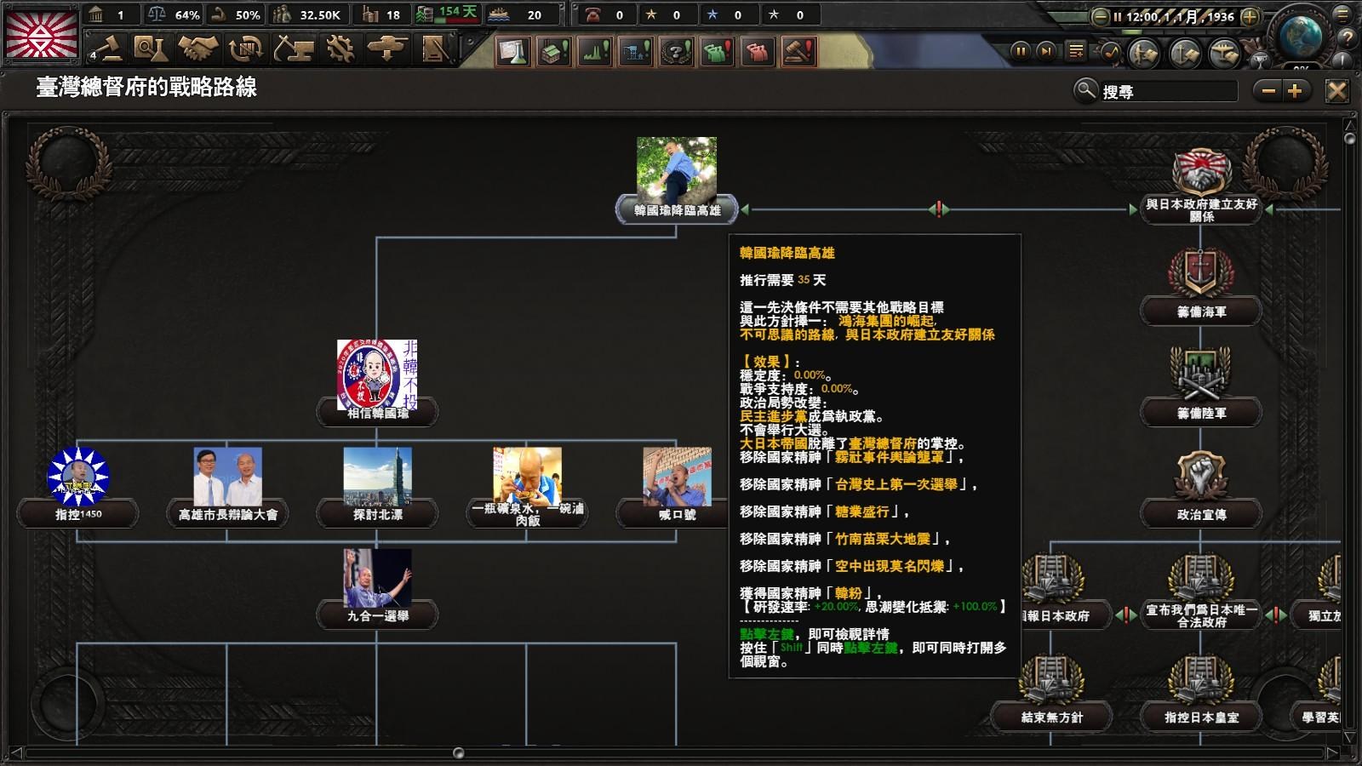Decrease game speed with minus button
The height and width of the screenshot is (766, 1362).
pos(1101,16)
